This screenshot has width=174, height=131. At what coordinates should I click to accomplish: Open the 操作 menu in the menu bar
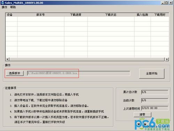(5, 7)
